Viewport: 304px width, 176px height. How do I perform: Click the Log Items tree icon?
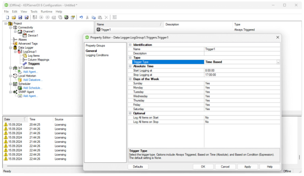[x=25, y=56]
